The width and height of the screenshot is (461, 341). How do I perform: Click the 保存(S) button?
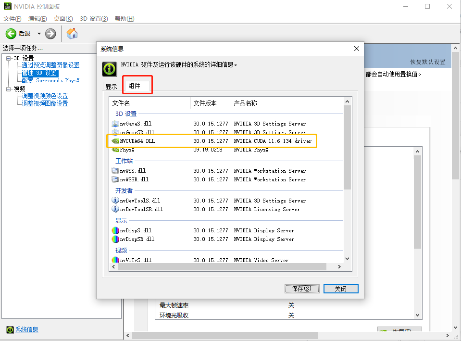(x=302, y=289)
